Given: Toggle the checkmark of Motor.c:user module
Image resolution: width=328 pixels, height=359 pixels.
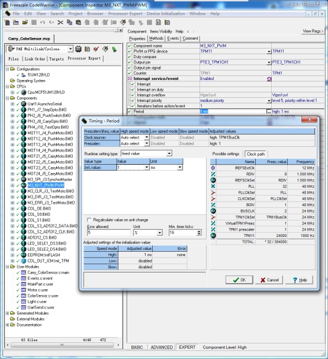Looking at the screenshot, I should 18,290.
